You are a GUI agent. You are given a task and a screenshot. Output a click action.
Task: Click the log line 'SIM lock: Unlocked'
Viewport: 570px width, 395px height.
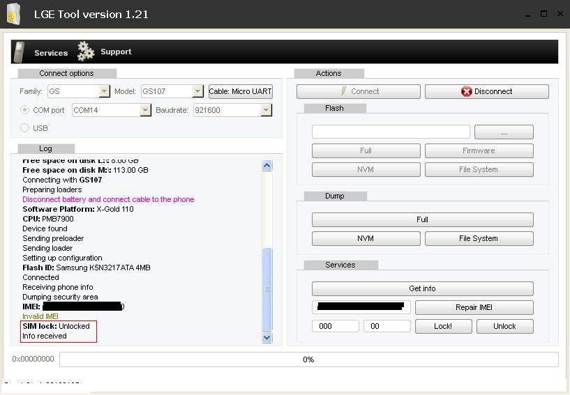coord(56,326)
